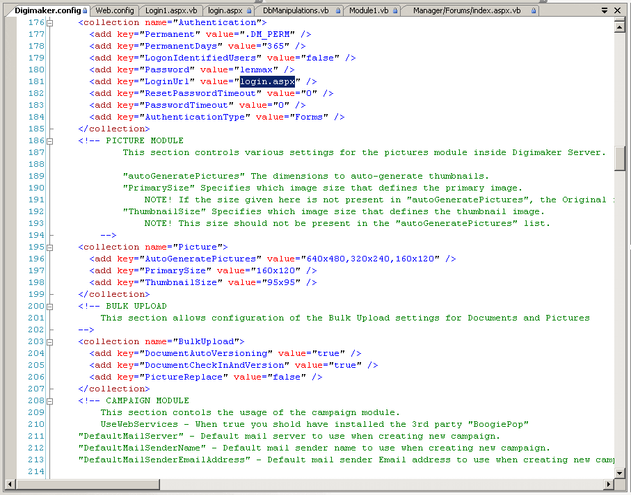631x495 pixels.
Task: Collapse the BULK UPLOAD comment on line 200
Action: click(x=50, y=307)
